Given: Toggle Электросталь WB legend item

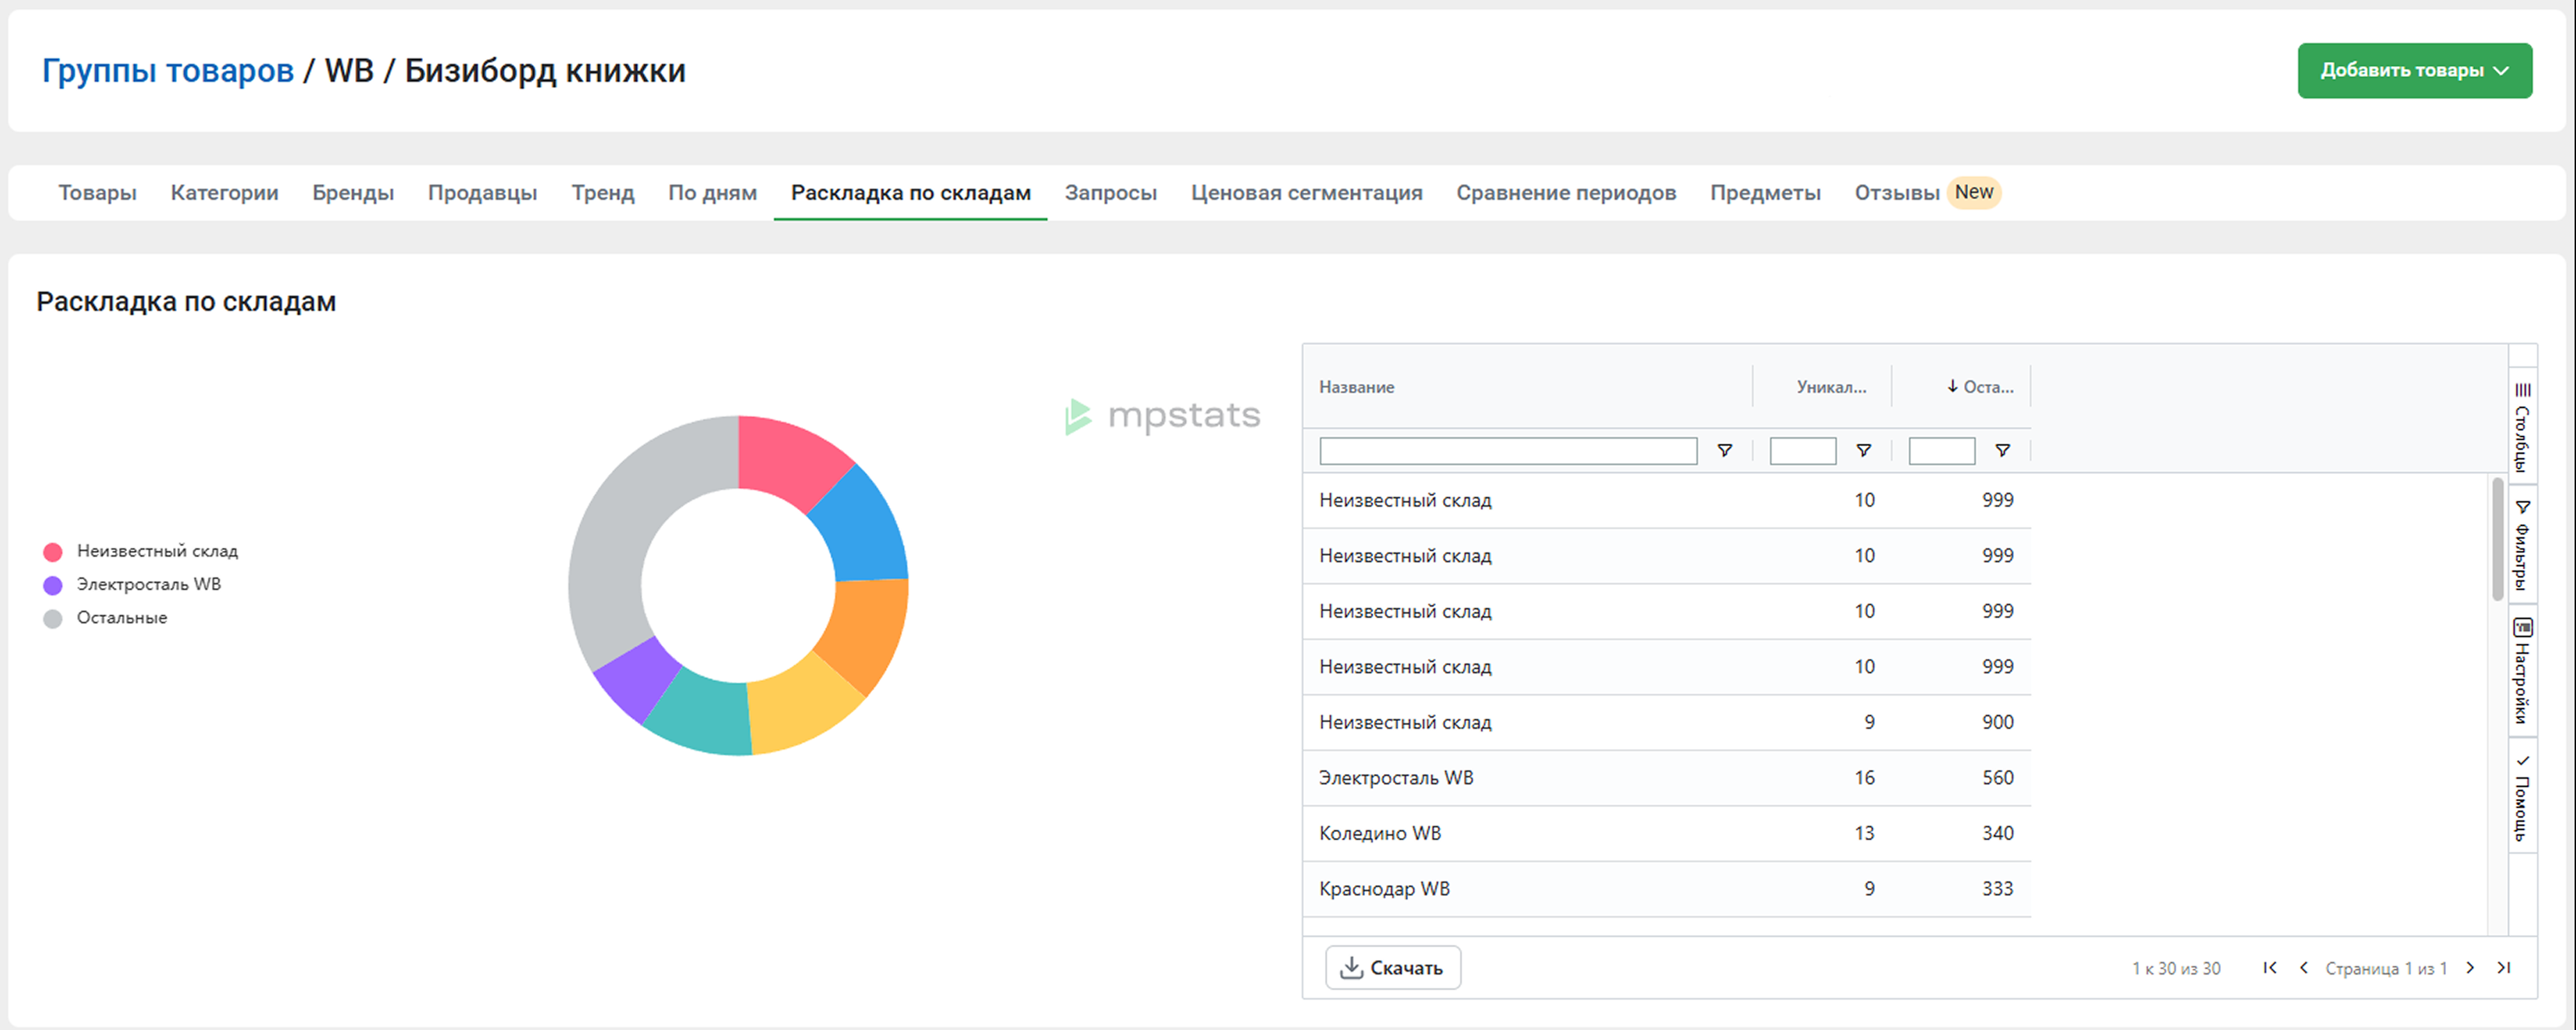Looking at the screenshot, I should (x=148, y=584).
